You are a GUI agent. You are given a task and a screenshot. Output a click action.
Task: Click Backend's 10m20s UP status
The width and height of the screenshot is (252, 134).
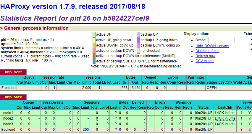click(203, 130)
